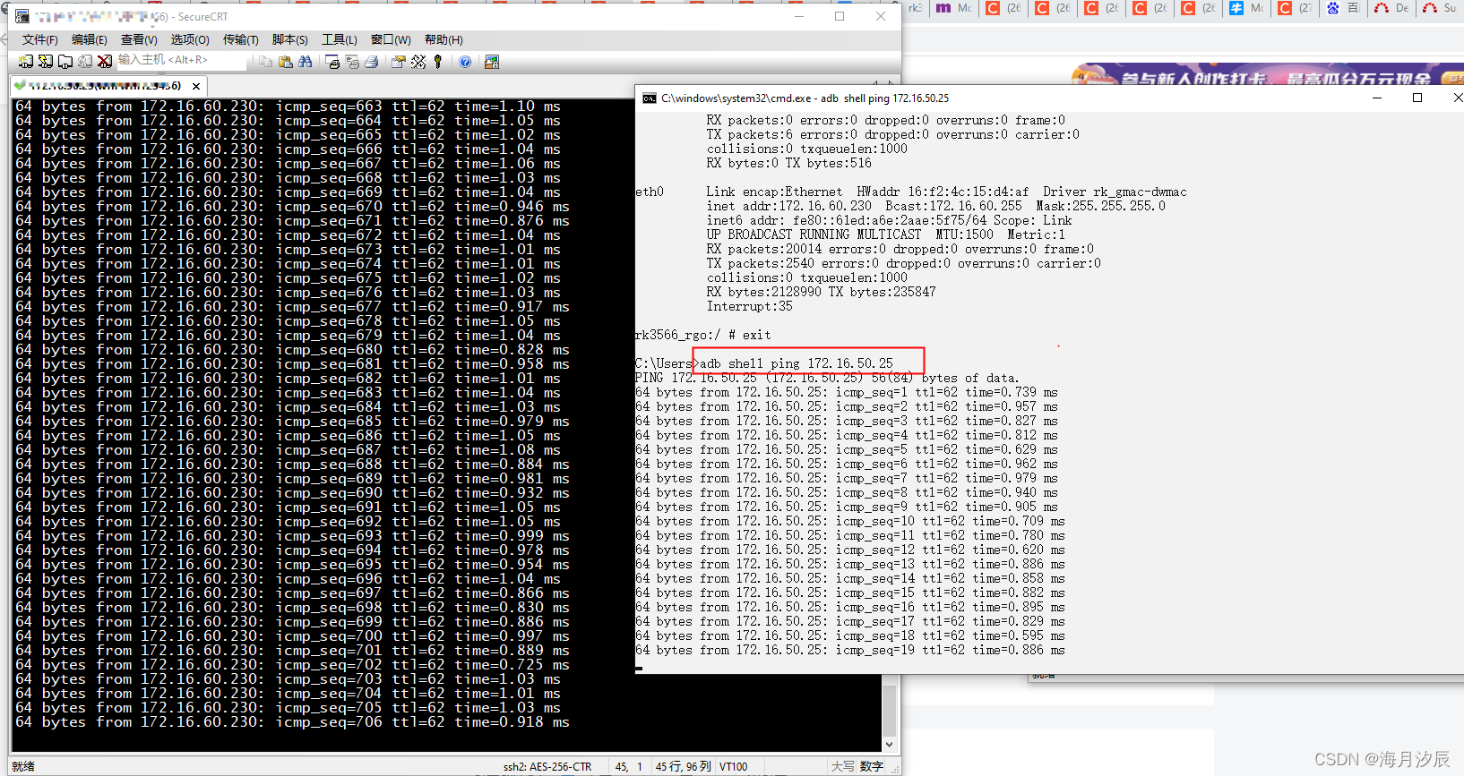Image resolution: width=1464 pixels, height=776 pixels.
Task: Maximize the cmd.exe window
Action: (1417, 98)
